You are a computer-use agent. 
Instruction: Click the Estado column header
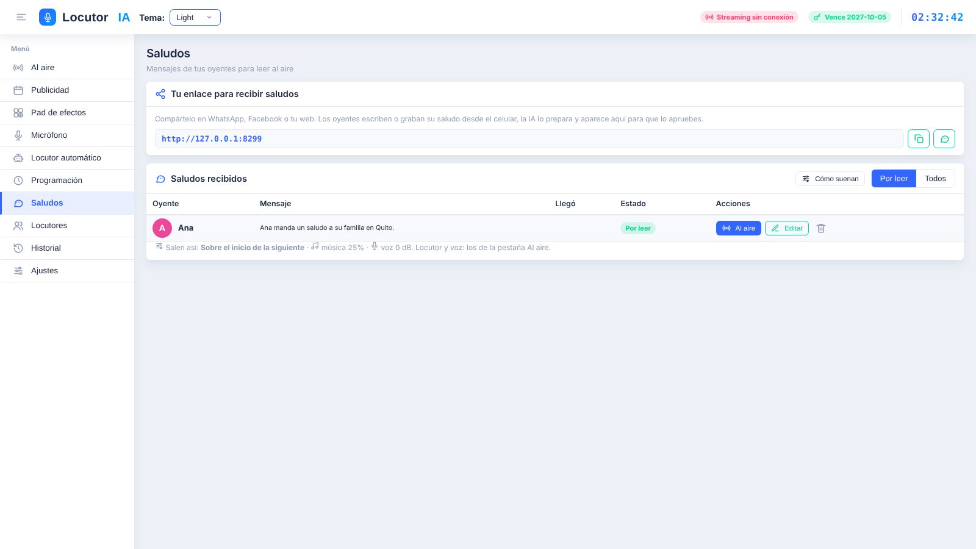(633, 204)
